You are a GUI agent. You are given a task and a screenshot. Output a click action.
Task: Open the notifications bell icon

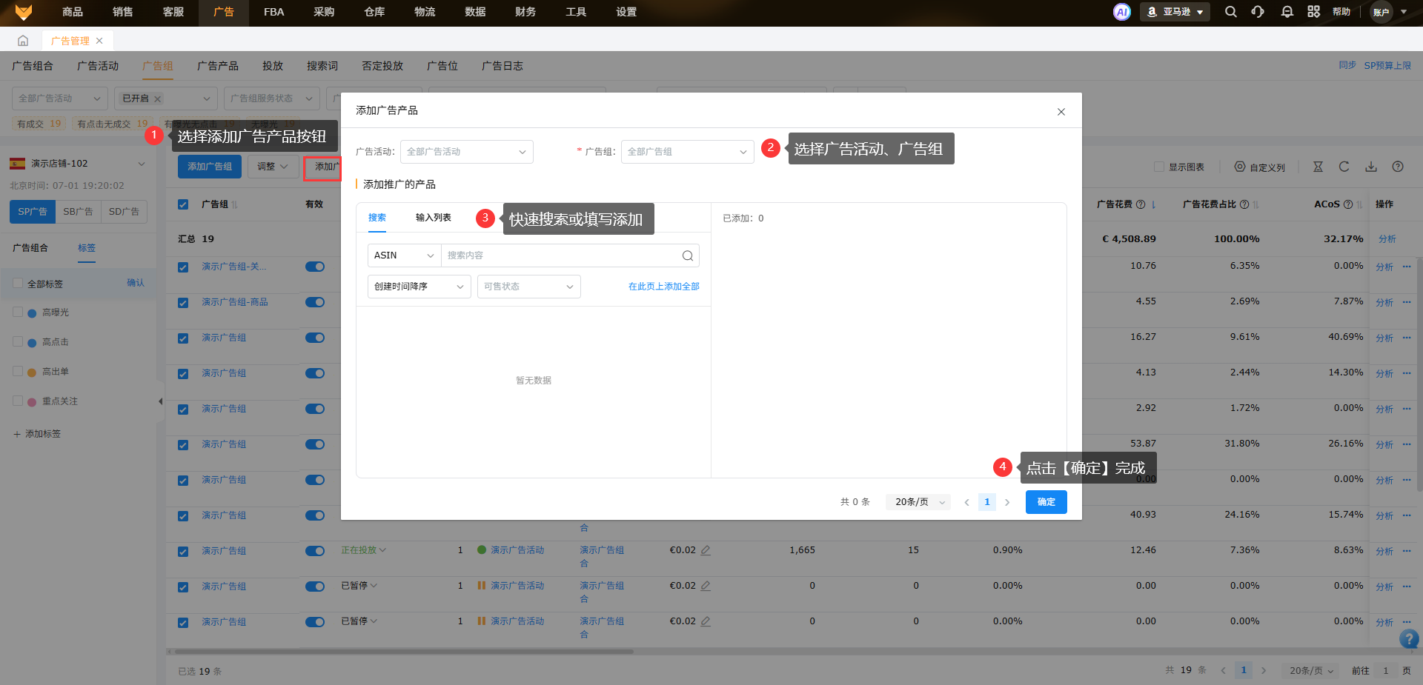[x=1287, y=12]
